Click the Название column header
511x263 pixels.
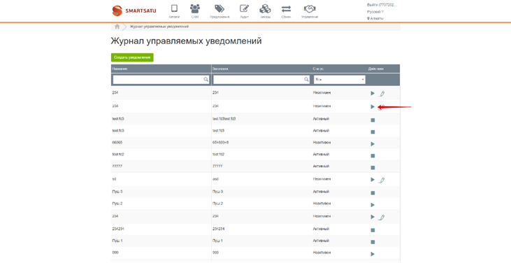click(x=120, y=69)
